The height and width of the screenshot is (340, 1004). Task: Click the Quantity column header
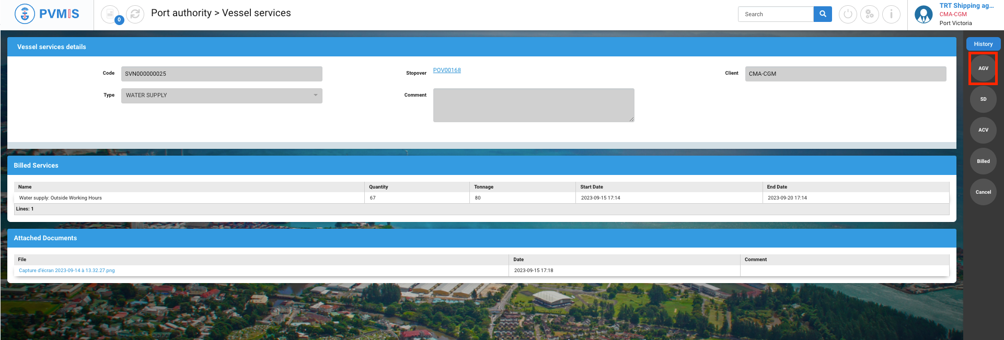(x=379, y=187)
